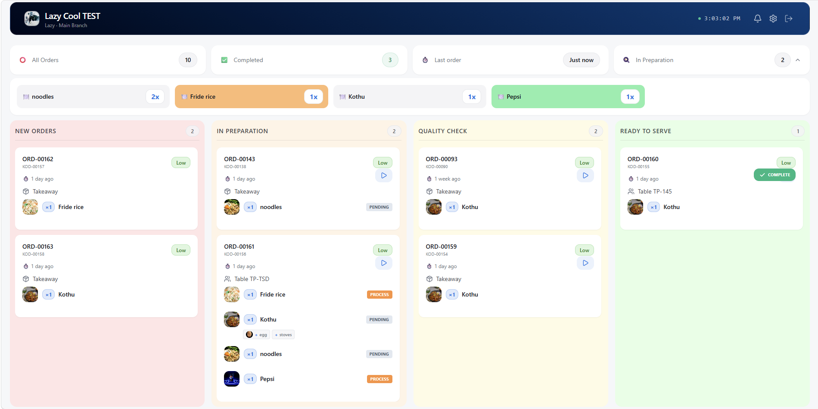Image resolution: width=818 pixels, height=409 pixels.
Task: Click the Lazy Cool TEST logo
Action: [32, 19]
